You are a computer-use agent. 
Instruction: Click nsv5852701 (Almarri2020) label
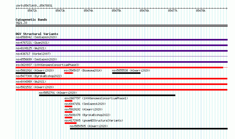coord(58,93)
